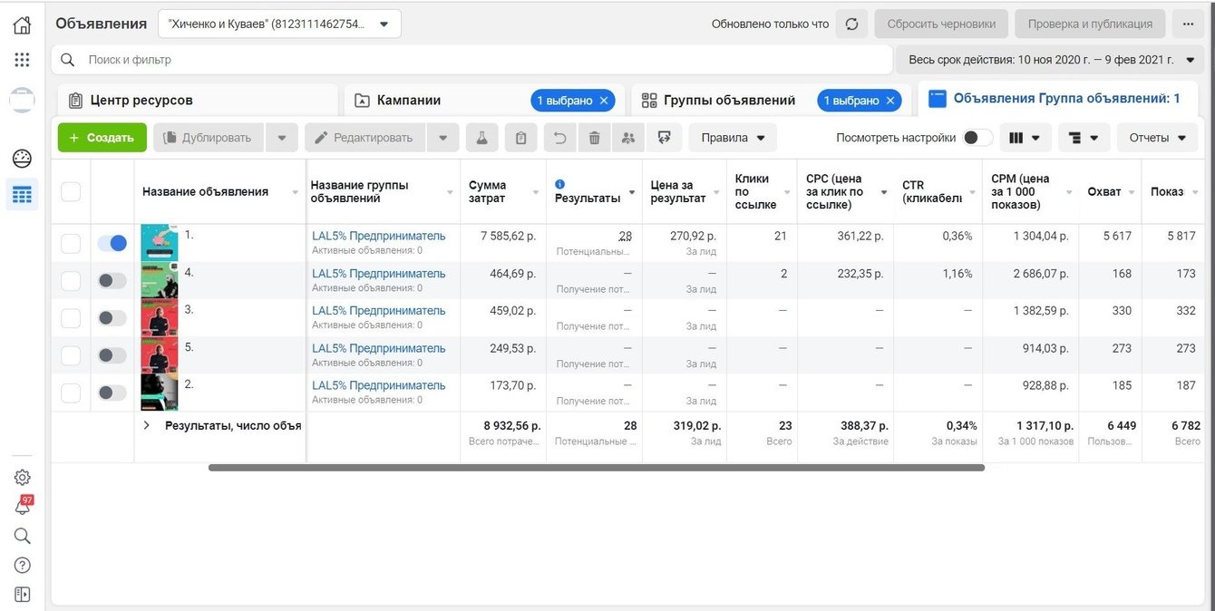The image size is (1215, 611).
Task: Open the ad account selector dropdown
Action: 279,24
